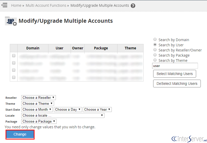The width and height of the screenshot is (207, 143).
Task: Select Search by Domain radio
Action: pyautogui.click(x=155, y=39)
